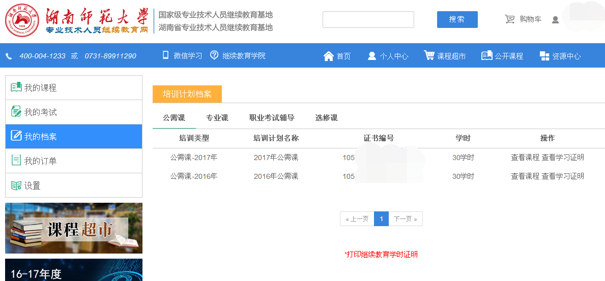Click the 公开课程 book icon
605x281 pixels.
[486, 55]
